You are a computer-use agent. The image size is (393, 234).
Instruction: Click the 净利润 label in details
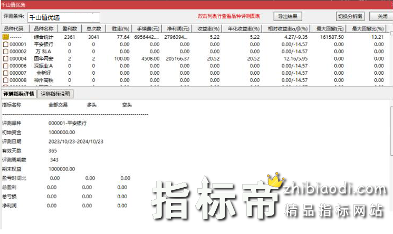(9, 206)
